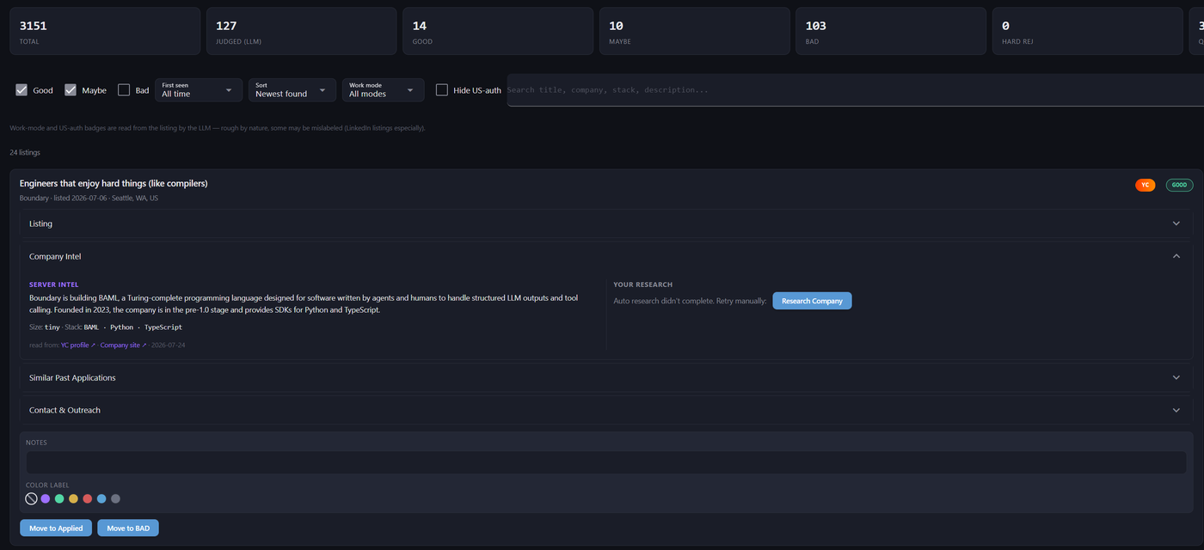Image resolution: width=1204 pixels, height=550 pixels.
Task: Click the "24 listings" count text
Action: [25, 152]
